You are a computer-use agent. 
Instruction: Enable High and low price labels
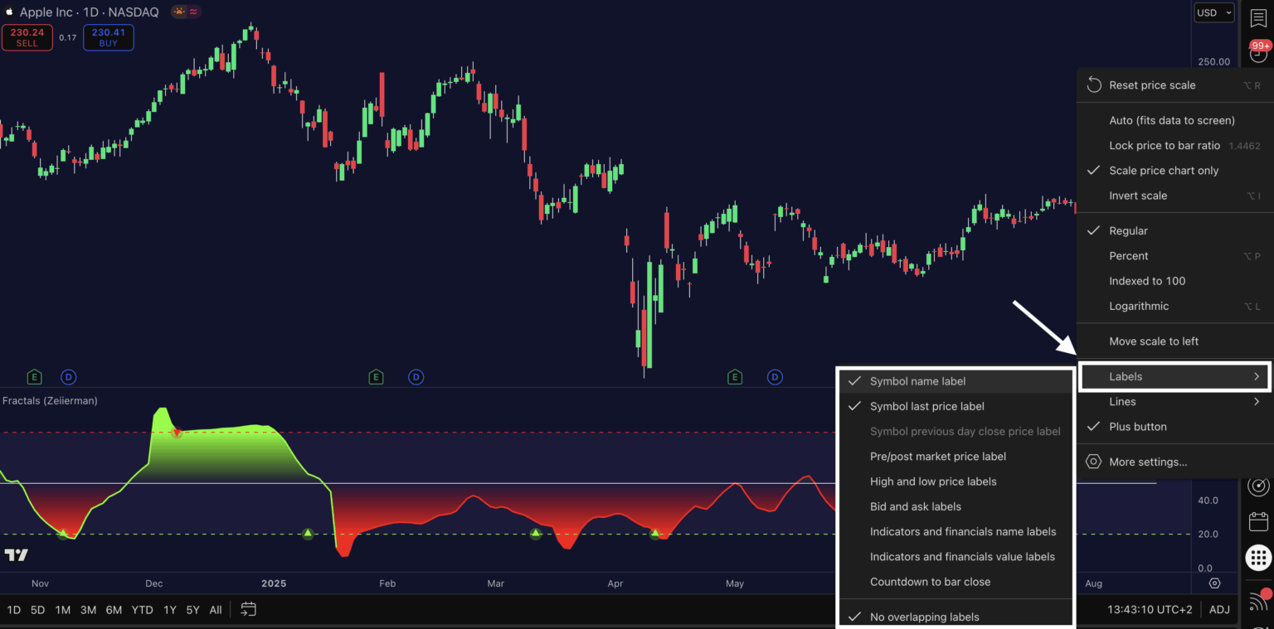(956, 481)
